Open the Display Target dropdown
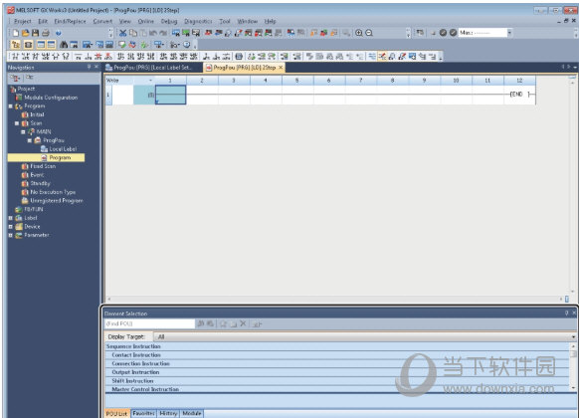Image resolution: width=579 pixels, height=418 pixels. click(x=366, y=336)
